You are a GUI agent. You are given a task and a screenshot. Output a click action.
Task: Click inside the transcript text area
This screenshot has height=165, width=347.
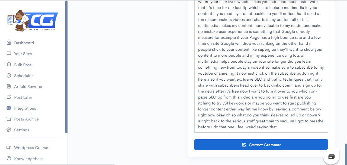[261, 66]
